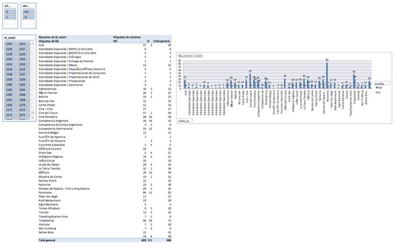Select the 'Wei Te-Sheng' row label

click(x=47, y=229)
